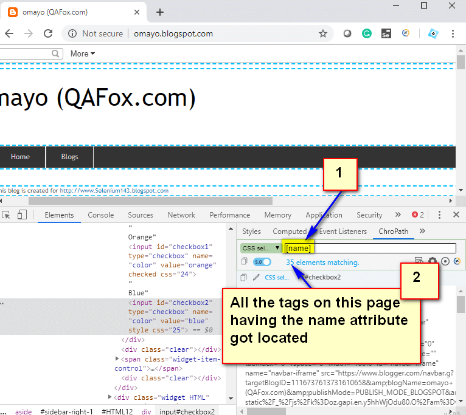Select the input id="checkbox2" DOM node
466x415 pixels.
point(170,317)
